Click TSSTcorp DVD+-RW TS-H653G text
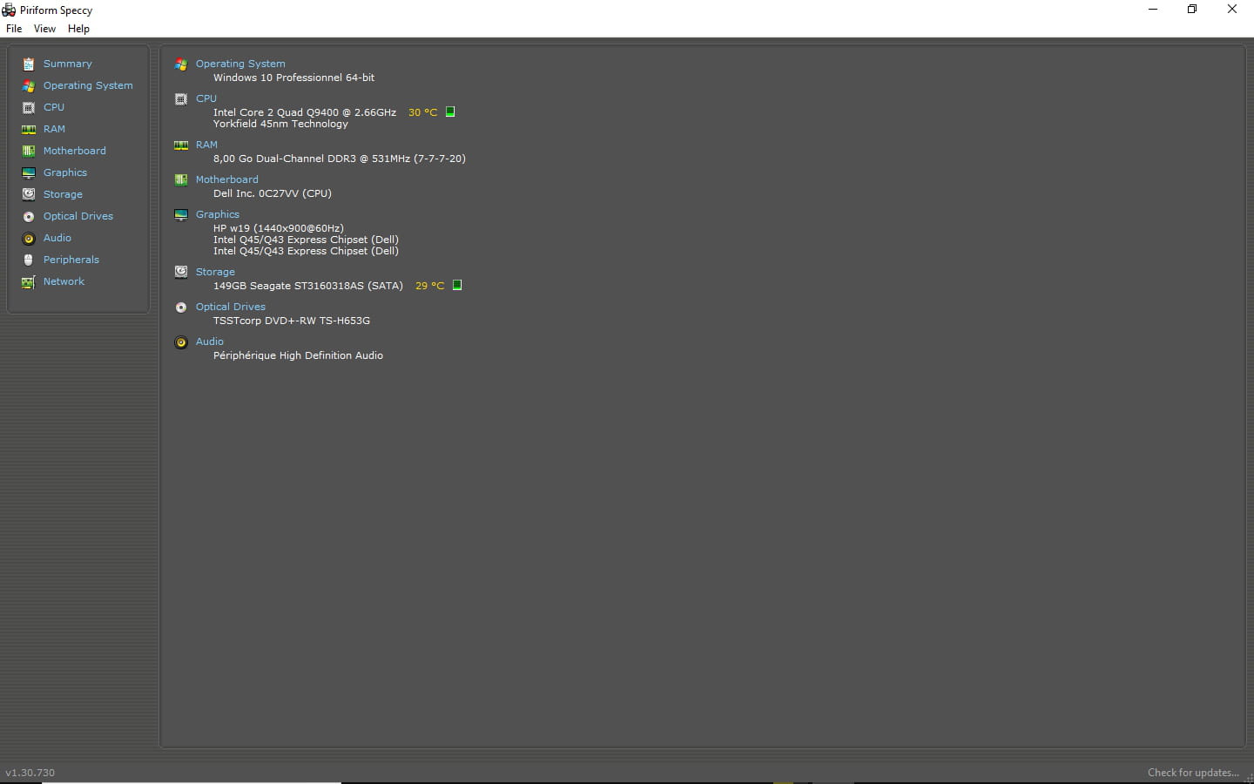 292,321
